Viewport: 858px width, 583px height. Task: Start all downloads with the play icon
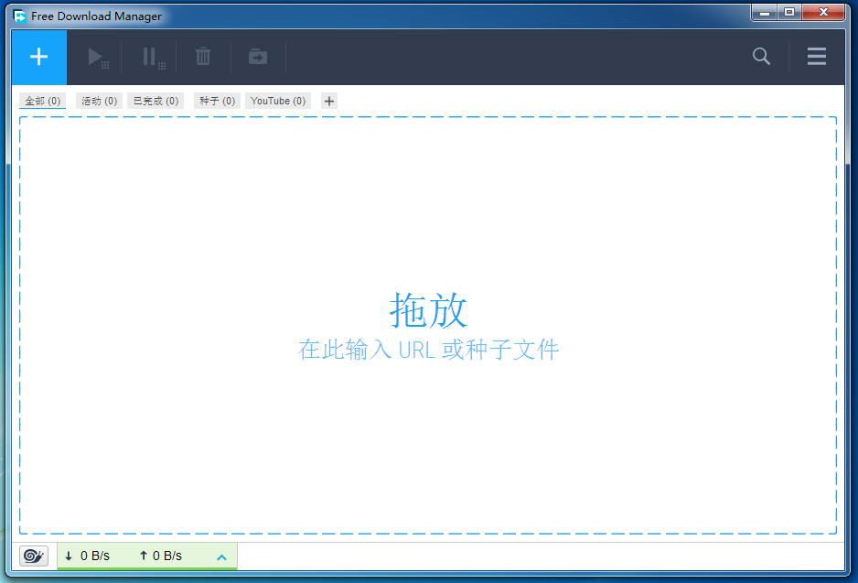click(97, 57)
